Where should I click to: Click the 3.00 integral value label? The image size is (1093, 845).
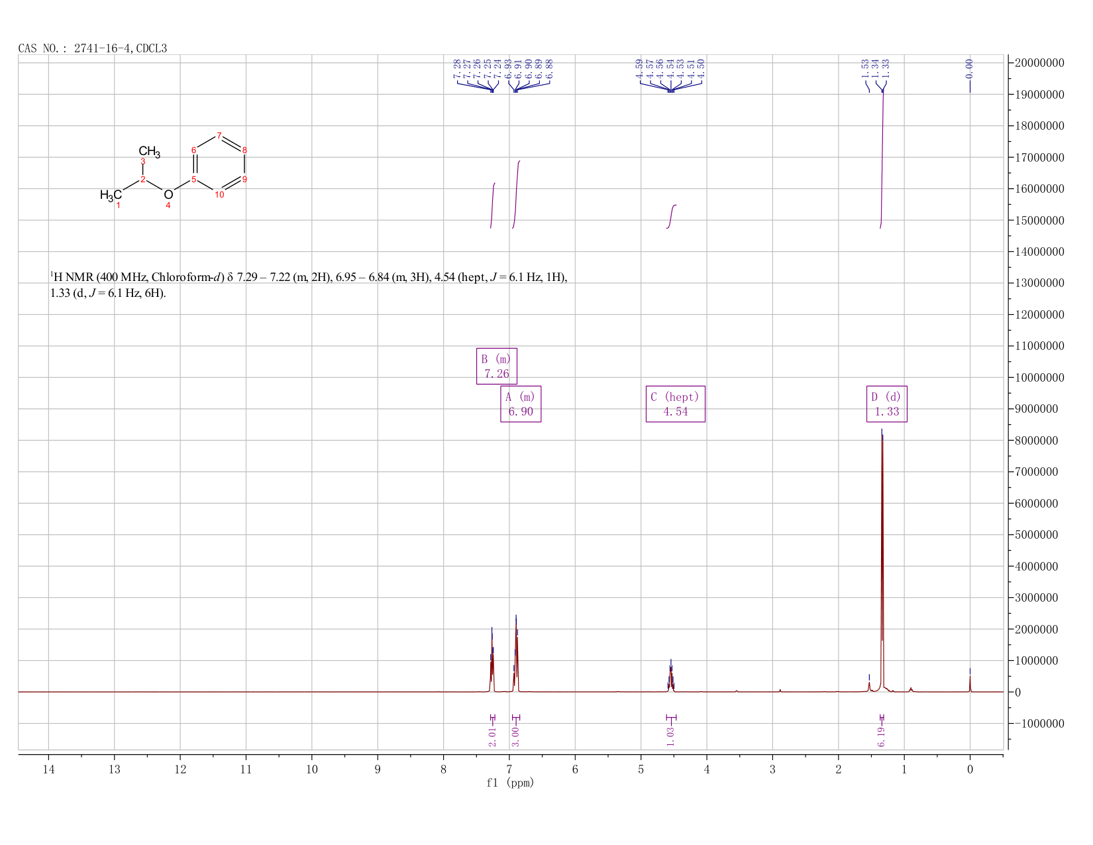pyautogui.click(x=516, y=735)
